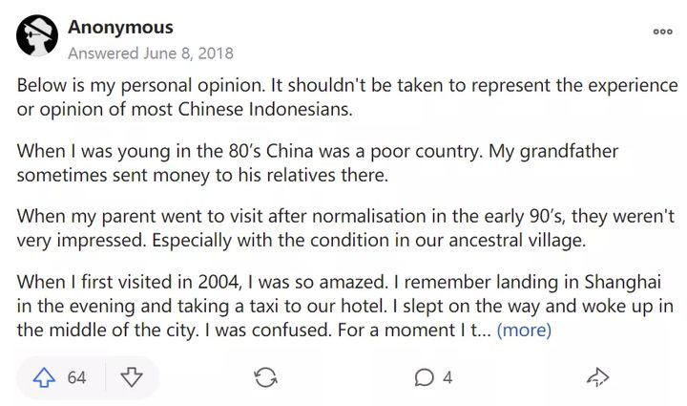687x406 pixels.
Task: Click the upvote count 64
Action: click(x=76, y=377)
